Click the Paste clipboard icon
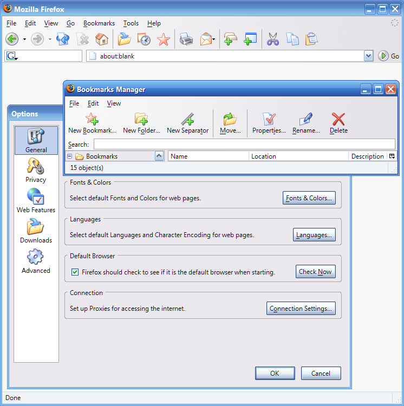 311,40
